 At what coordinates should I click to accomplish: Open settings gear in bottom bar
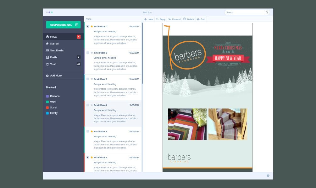coord(268,175)
